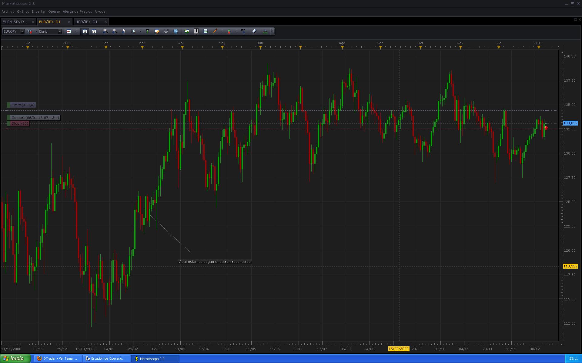Click the 133,039 current price marker
Image resolution: width=582 pixels, height=363 pixels.
pyautogui.click(x=570, y=123)
